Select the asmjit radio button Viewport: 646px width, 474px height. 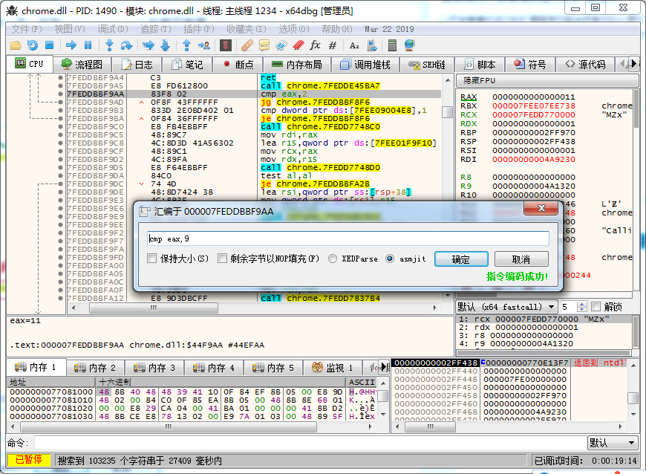click(x=390, y=259)
